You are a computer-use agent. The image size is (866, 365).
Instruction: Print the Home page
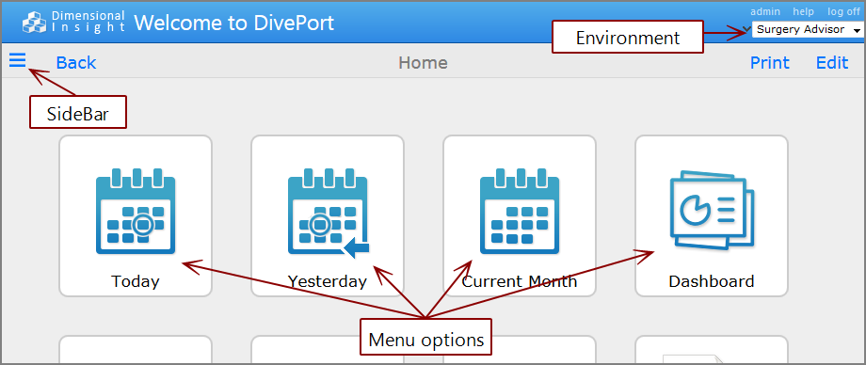click(769, 63)
